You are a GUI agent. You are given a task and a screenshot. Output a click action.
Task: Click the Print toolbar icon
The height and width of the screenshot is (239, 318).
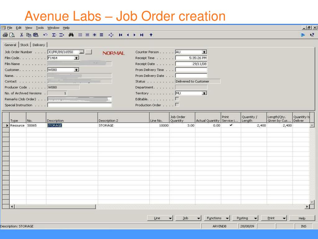[x=5, y=35]
